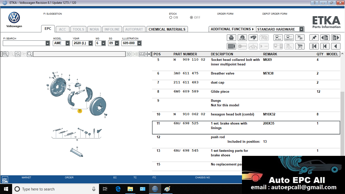Go to previous document page icon
The image size is (345, 194).
(325, 38)
